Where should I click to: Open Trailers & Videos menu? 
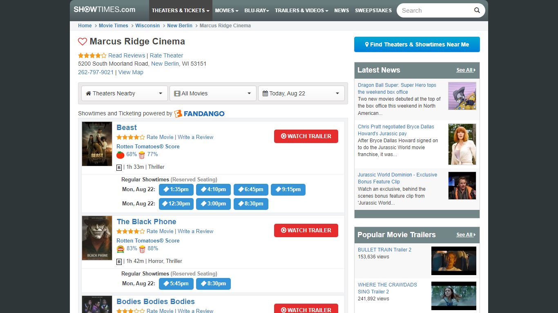click(301, 11)
